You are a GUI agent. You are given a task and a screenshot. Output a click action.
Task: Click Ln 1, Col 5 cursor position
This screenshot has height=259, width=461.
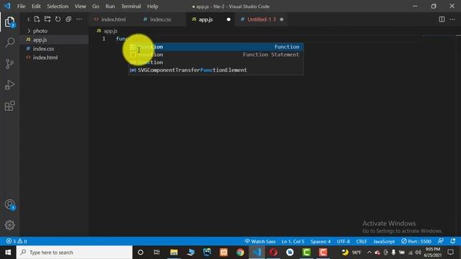click(x=293, y=242)
